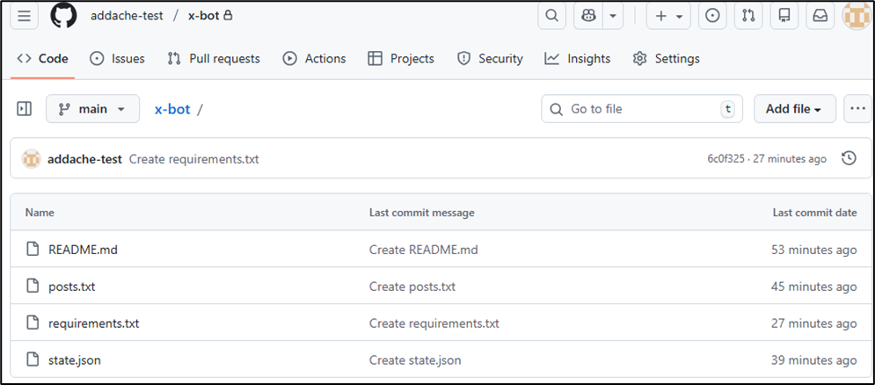Viewport: 875px width, 385px height.
Task: Open the hamburger navigation menu
Action: [25, 16]
